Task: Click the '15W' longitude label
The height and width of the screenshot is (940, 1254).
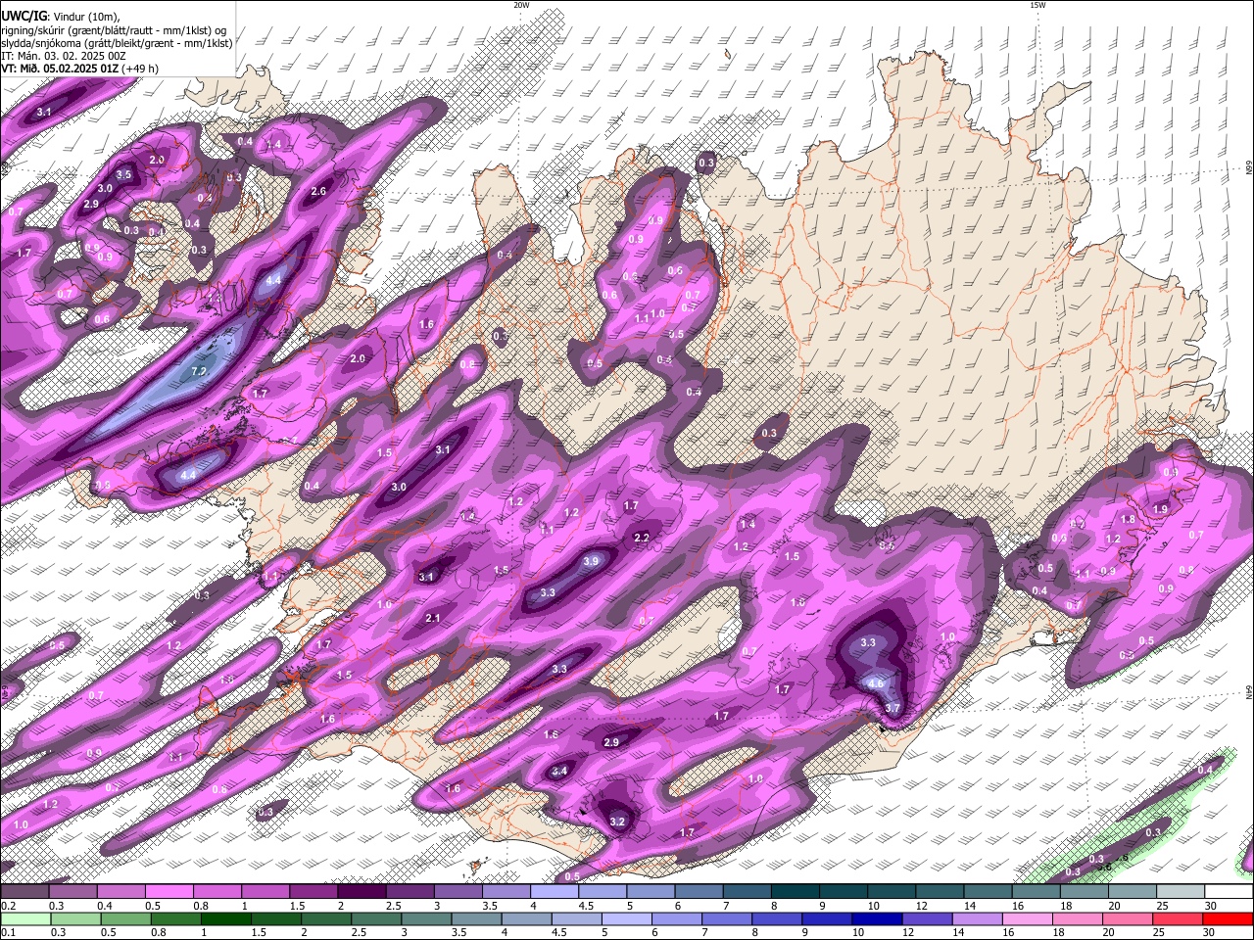Action: pos(1037,5)
